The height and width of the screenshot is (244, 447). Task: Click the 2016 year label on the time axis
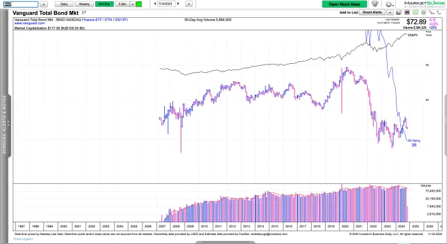click(289, 226)
